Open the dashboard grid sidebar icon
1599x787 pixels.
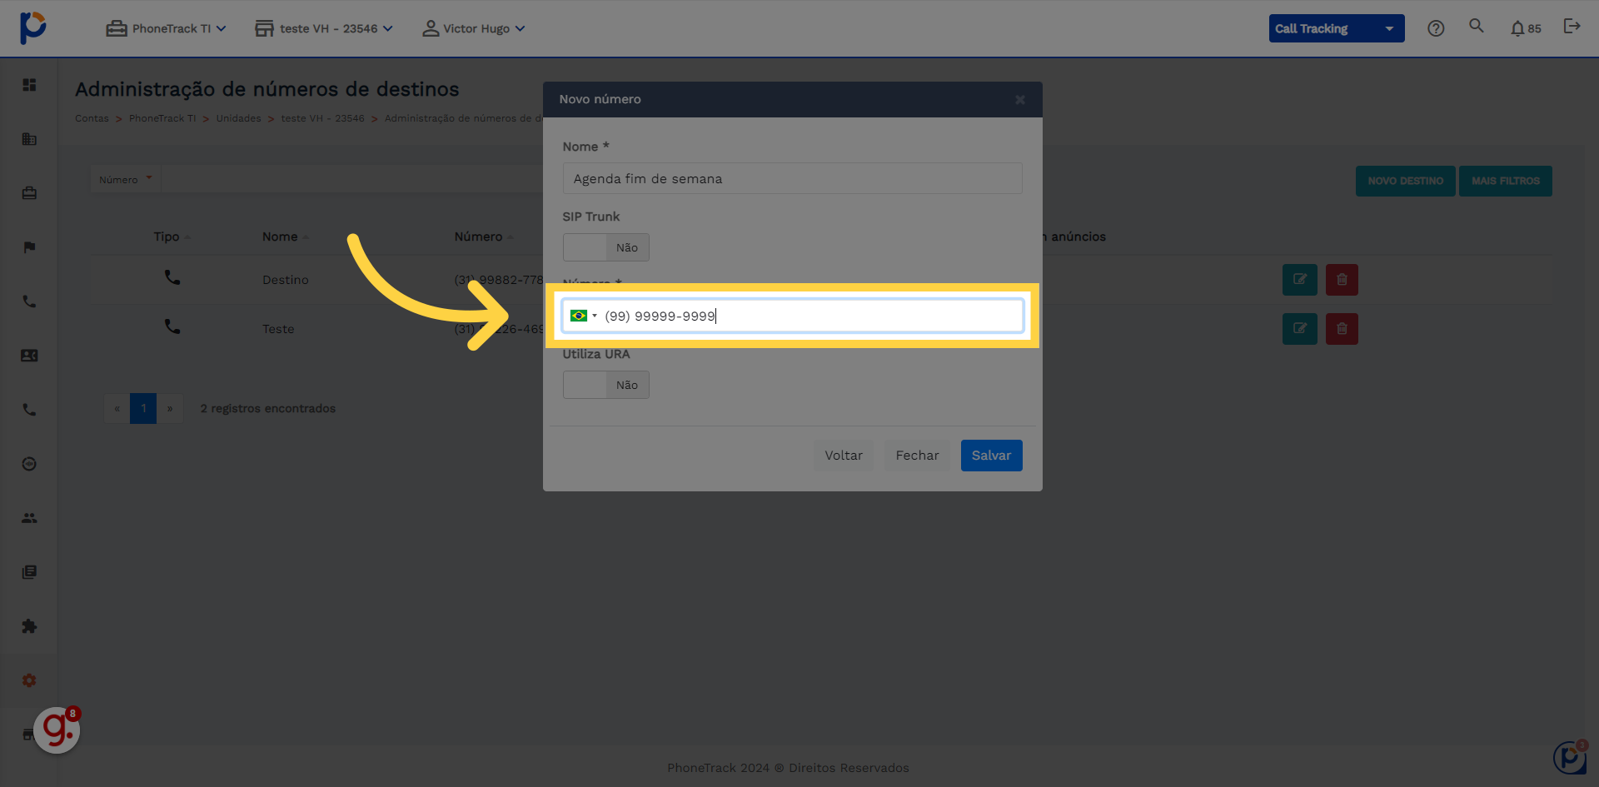(x=29, y=85)
